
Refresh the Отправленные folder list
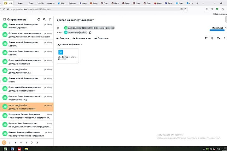pyautogui.click(x=39, y=20)
